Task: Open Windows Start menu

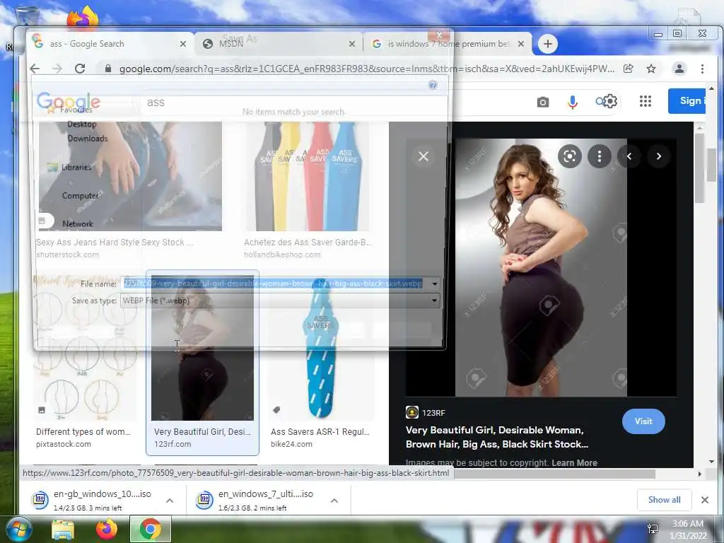Action: click(19, 529)
